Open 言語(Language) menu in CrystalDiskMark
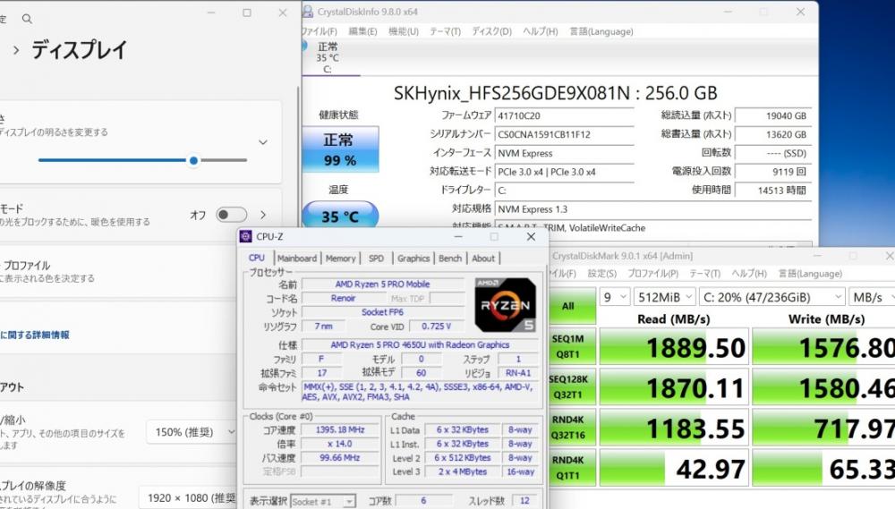 [811, 274]
